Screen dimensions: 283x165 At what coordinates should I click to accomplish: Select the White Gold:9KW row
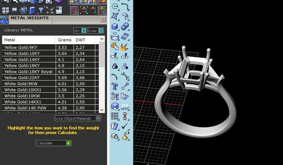50,84
